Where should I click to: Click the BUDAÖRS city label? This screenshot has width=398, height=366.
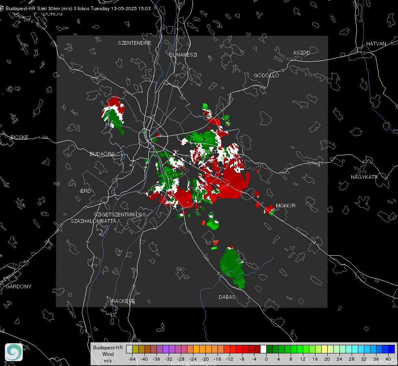point(102,154)
